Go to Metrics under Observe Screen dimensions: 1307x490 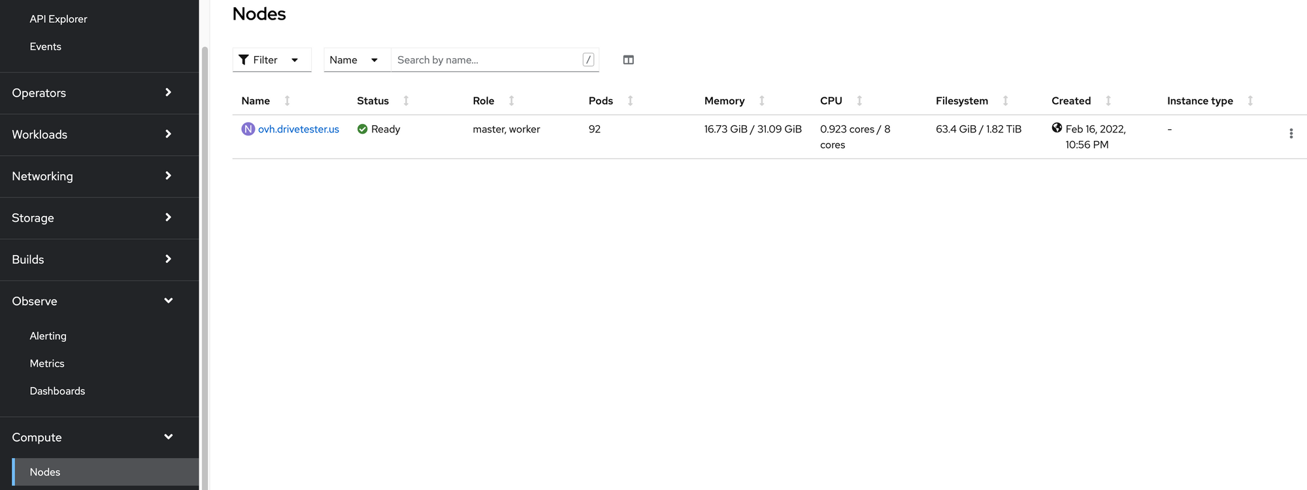click(x=47, y=363)
